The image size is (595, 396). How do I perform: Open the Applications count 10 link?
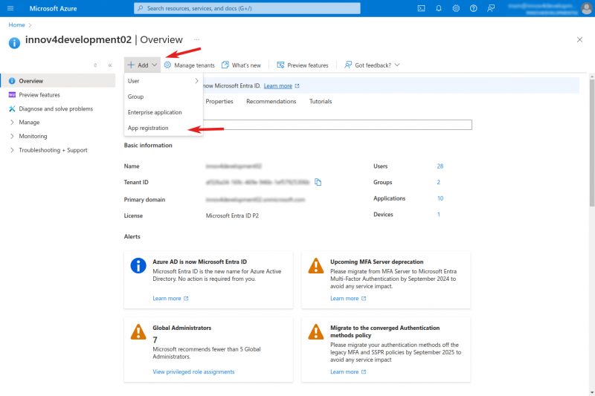[440, 198]
